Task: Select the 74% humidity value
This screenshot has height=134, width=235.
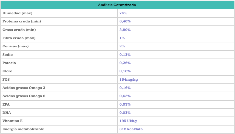Action: (x=123, y=13)
